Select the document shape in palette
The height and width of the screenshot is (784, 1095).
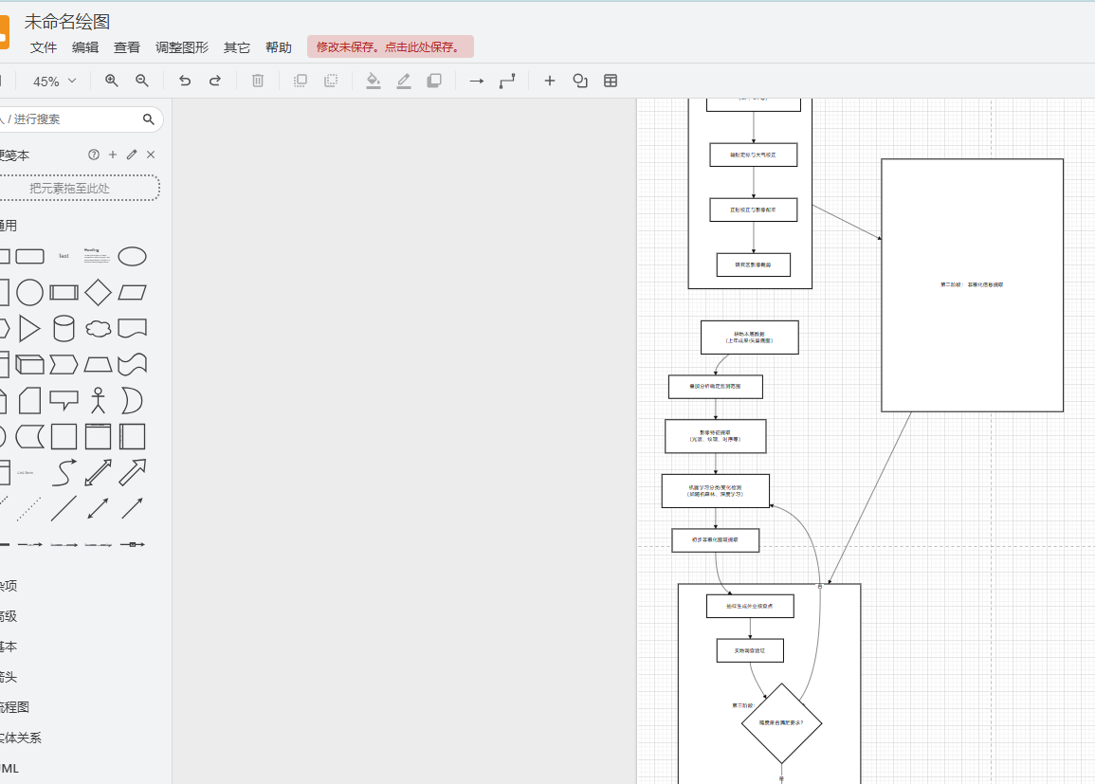coord(132,328)
